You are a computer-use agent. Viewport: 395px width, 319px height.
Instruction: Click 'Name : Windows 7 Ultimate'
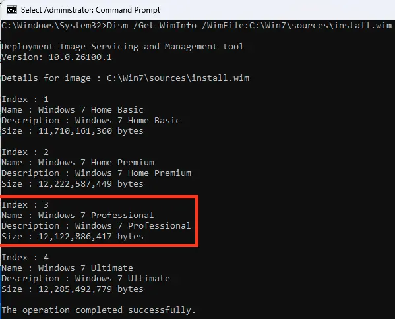point(67,268)
